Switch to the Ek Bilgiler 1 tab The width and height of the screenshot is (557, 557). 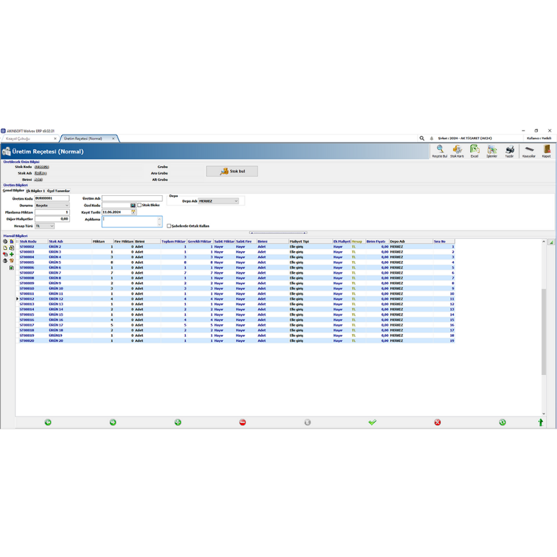(x=36, y=191)
